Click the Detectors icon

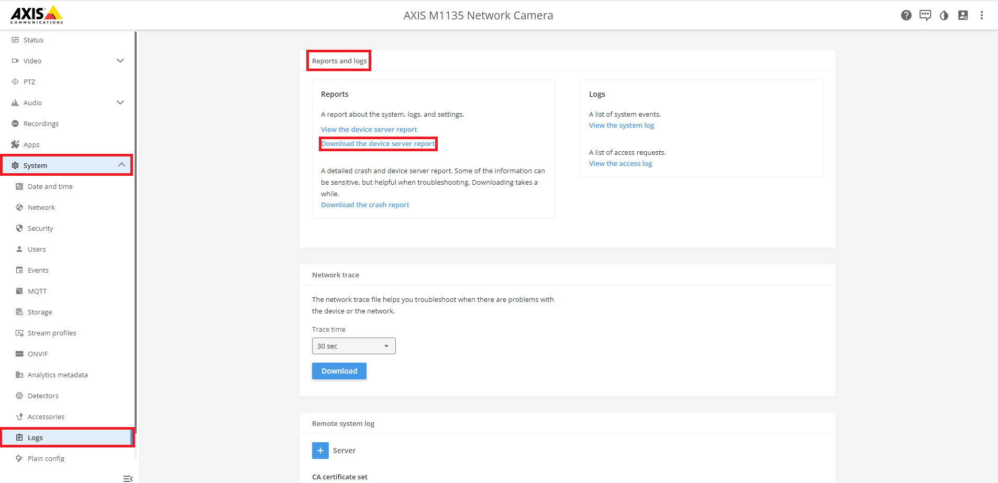click(x=19, y=396)
